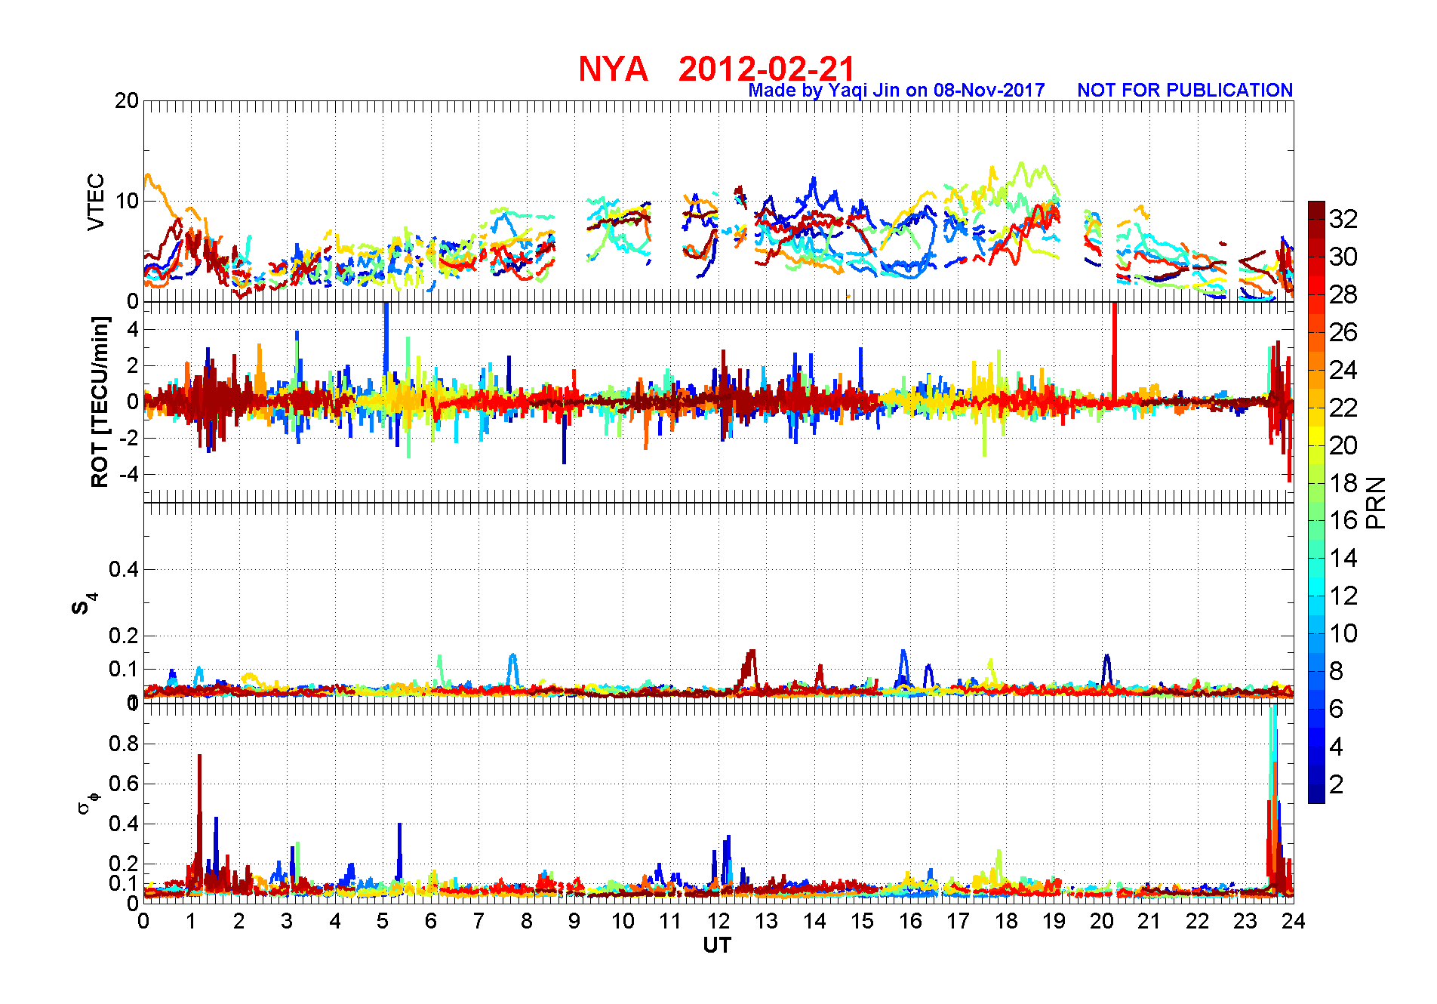The height and width of the screenshot is (1004, 1437).
Task: Click the sigma phi y-axis label
Action: tap(88, 802)
